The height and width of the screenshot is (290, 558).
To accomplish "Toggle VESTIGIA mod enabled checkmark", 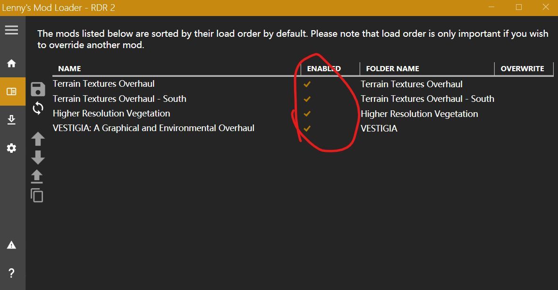I will (x=307, y=128).
